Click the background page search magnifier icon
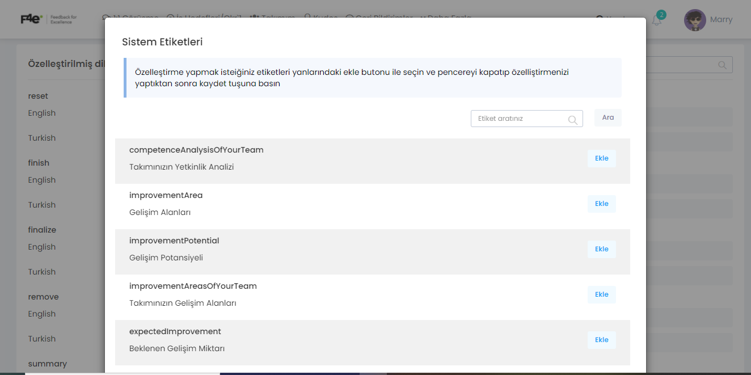751x375 pixels. pos(723,65)
